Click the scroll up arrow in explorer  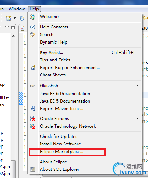(13, 36)
